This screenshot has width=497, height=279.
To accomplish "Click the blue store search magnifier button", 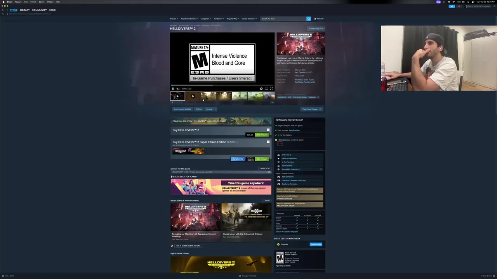I will coord(309,19).
